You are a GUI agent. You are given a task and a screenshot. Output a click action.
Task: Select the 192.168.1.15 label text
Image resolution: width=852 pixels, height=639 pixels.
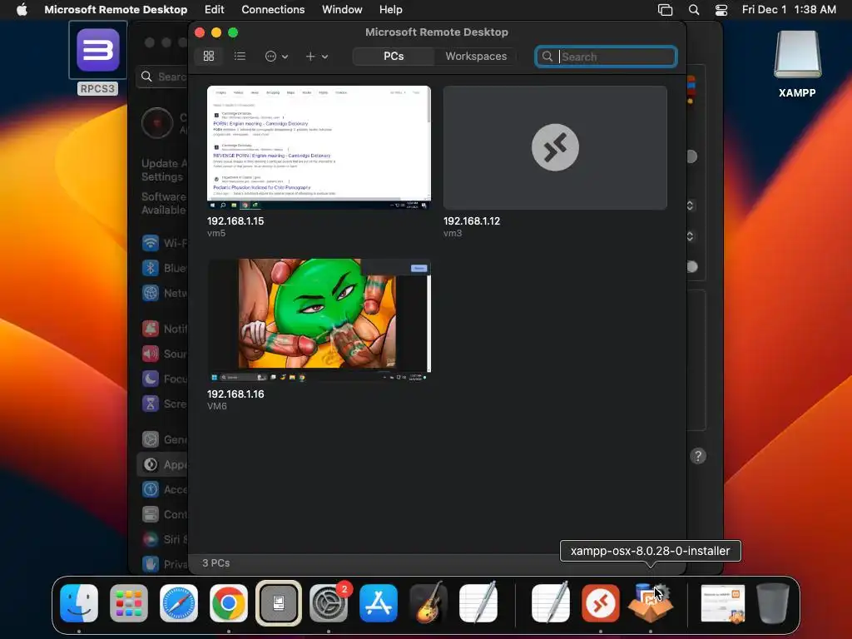(235, 221)
